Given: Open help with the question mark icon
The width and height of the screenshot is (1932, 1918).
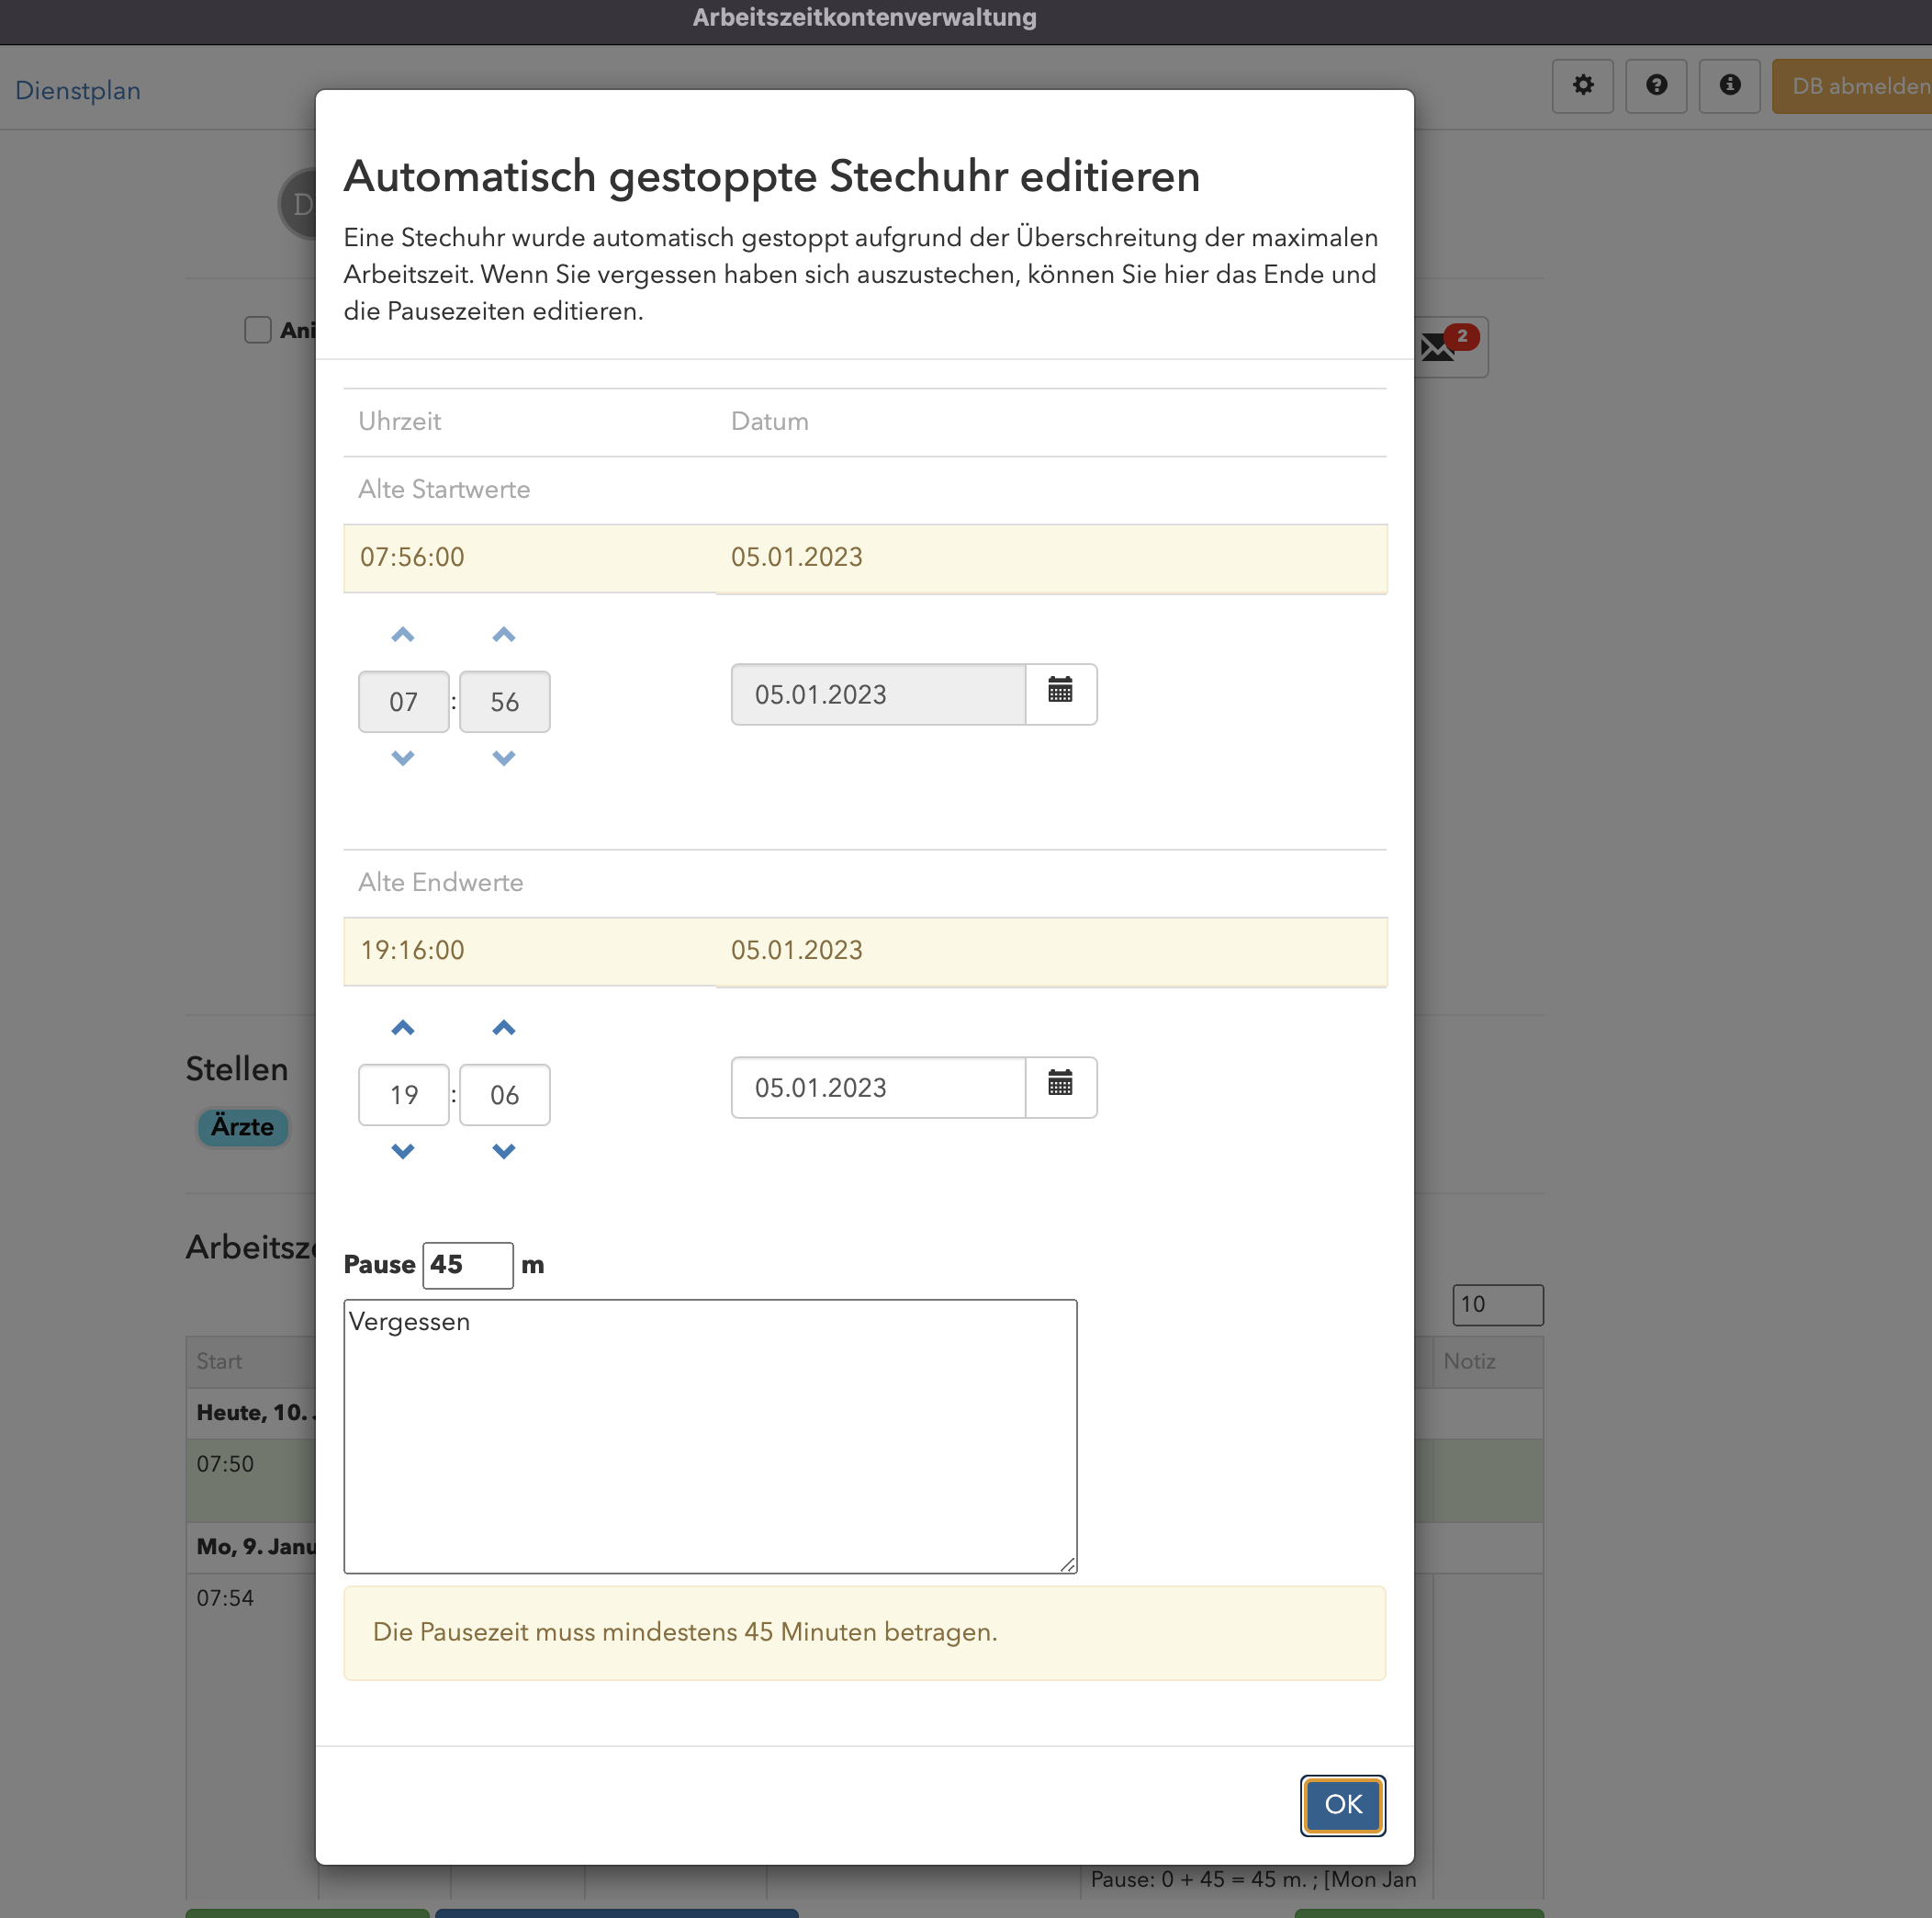Looking at the screenshot, I should 1656,86.
